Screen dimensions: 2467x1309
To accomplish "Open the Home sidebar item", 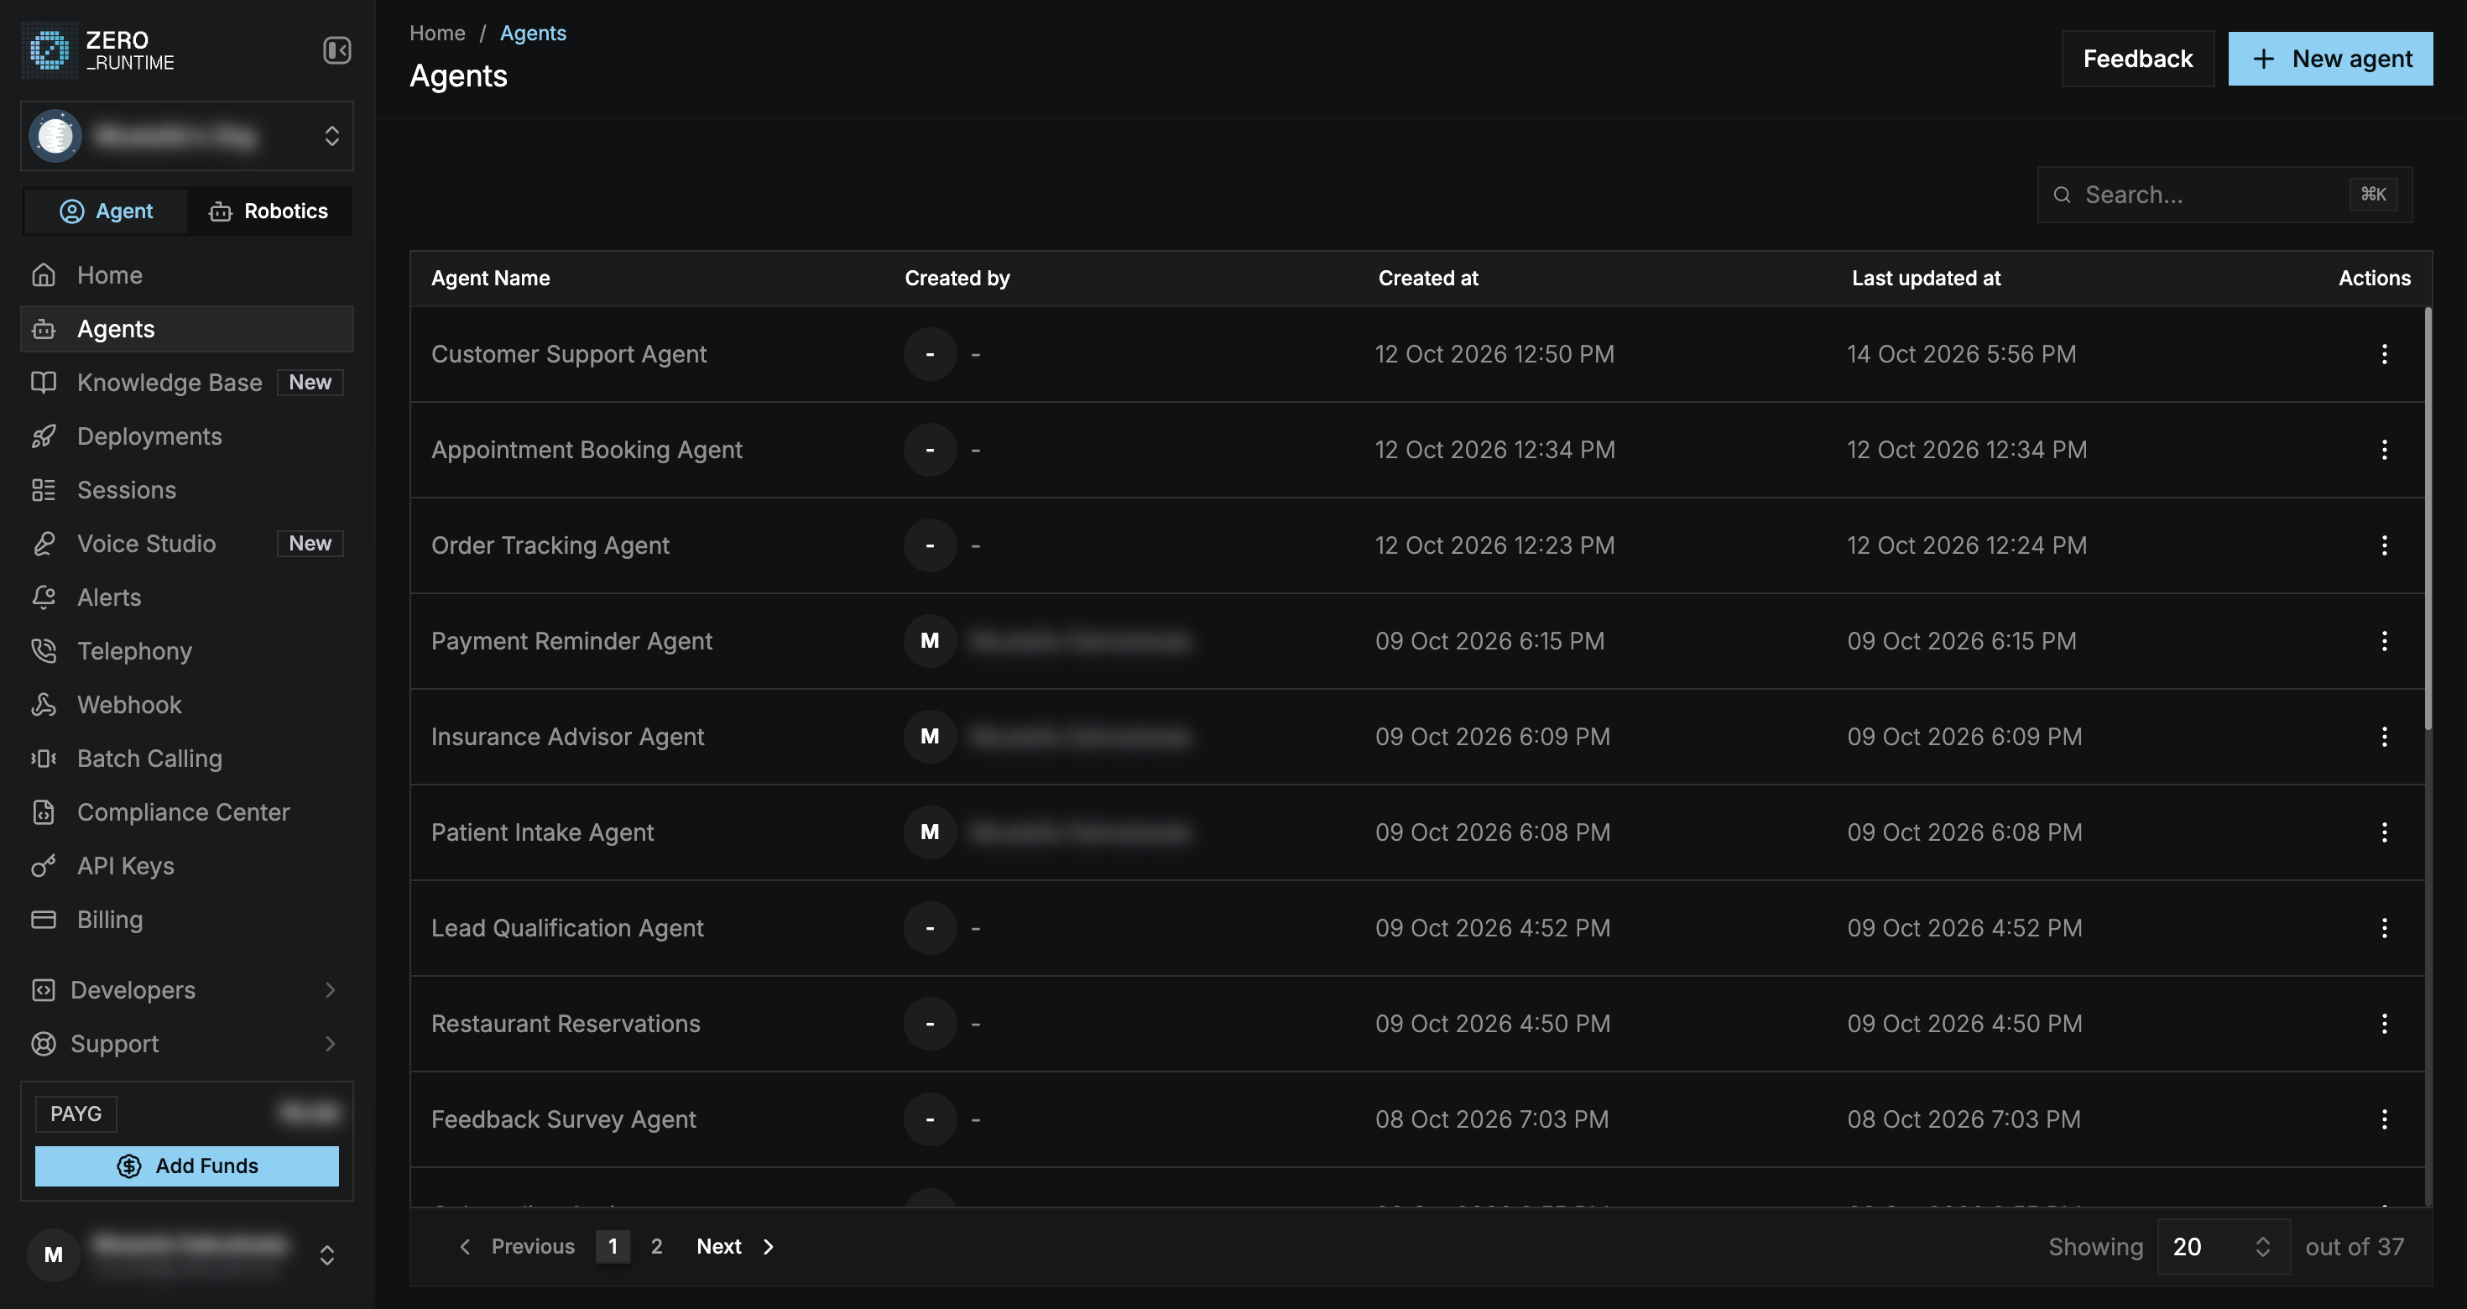I will coord(187,275).
